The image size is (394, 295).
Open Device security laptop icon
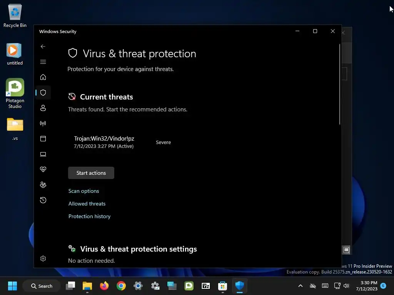pos(43,154)
